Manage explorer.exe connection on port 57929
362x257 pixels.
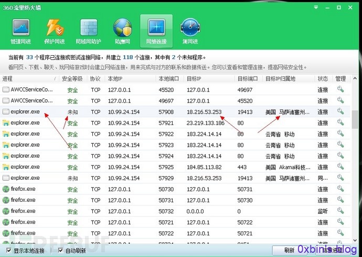[x=340, y=178]
